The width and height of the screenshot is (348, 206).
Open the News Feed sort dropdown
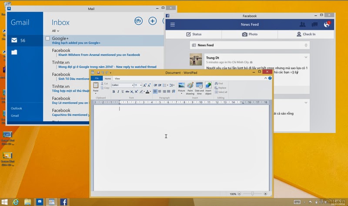(x=306, y=45)
